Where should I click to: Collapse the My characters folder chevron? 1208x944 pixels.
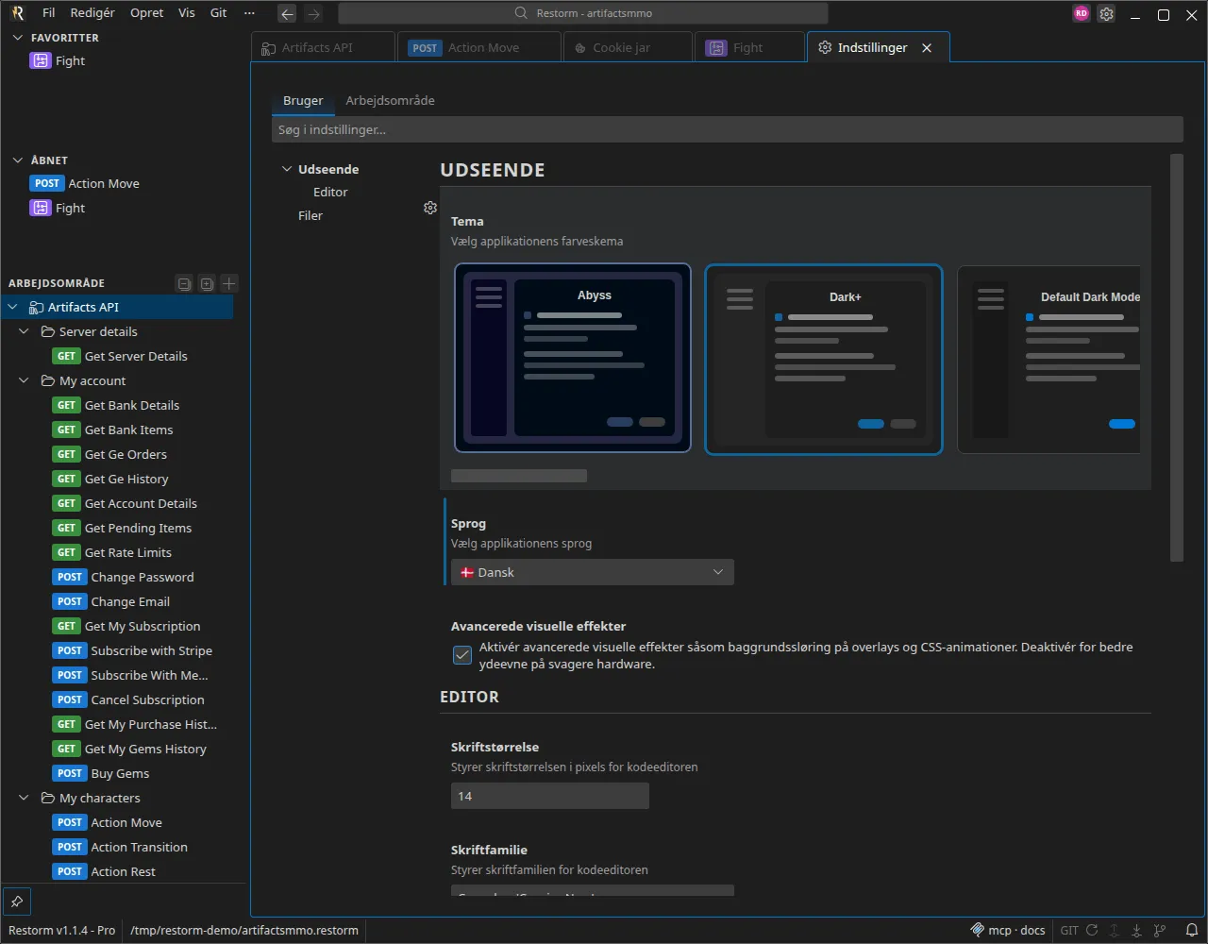[x=25, y=798]
